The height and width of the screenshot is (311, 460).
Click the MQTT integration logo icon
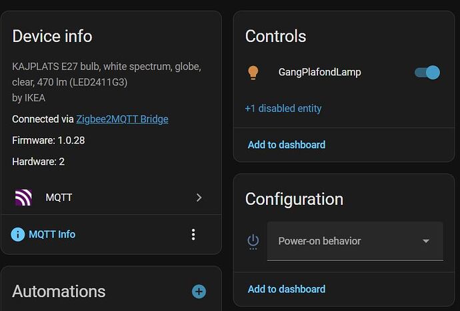pos(23,198)
